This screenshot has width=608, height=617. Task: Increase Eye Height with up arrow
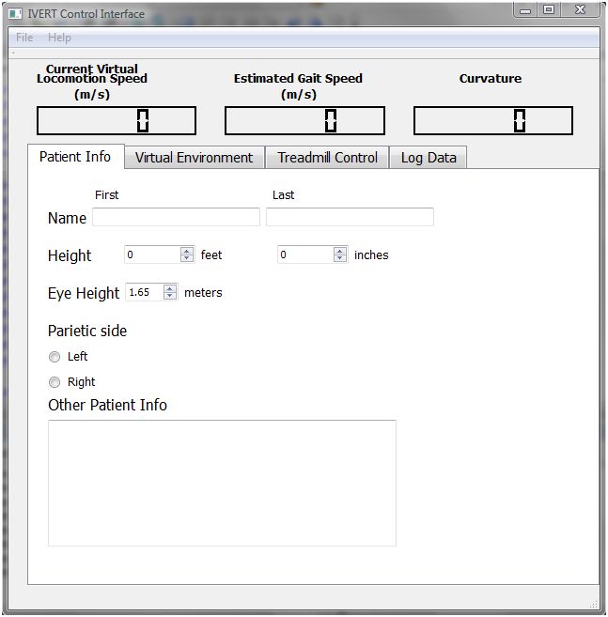tap(169, 288)
